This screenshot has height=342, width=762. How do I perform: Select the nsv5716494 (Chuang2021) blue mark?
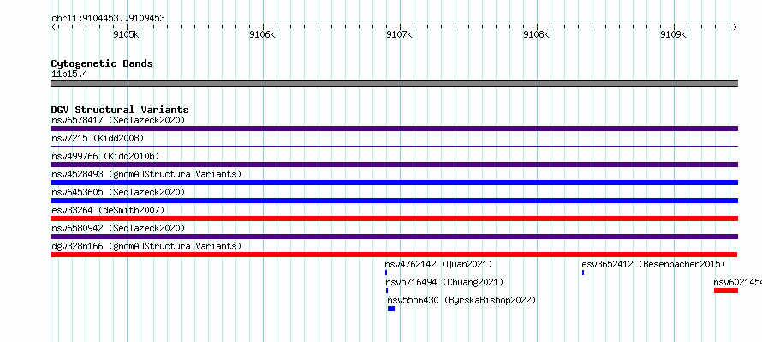tap(387, 291)
